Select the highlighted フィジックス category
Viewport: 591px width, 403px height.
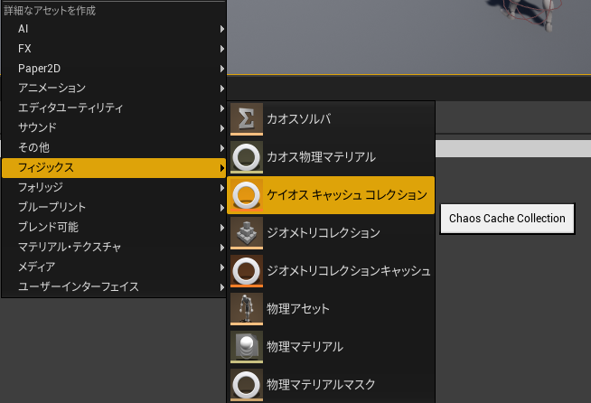pos(114,168)
